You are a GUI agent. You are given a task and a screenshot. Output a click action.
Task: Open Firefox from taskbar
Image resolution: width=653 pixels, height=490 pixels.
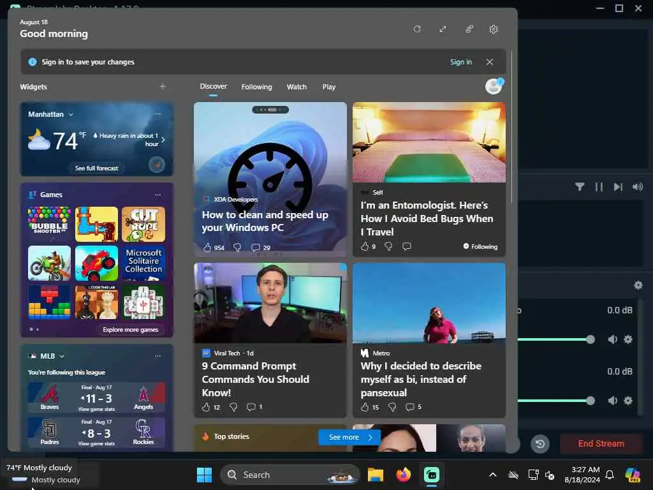coord(403,475)
